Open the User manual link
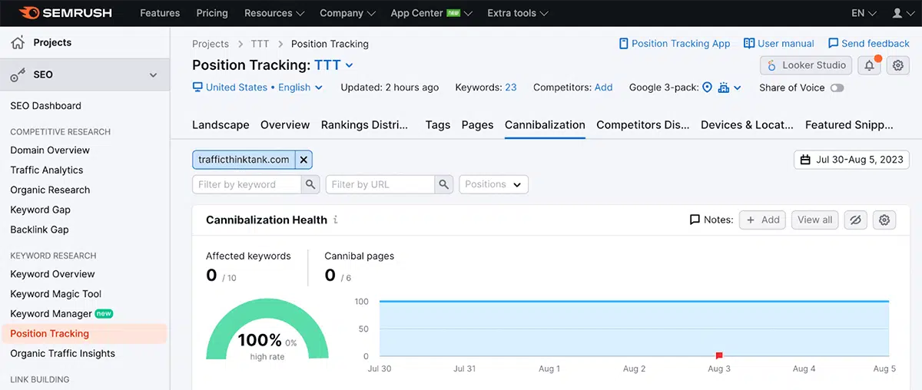This screenshot has height=390, width=922. [779, 44]
